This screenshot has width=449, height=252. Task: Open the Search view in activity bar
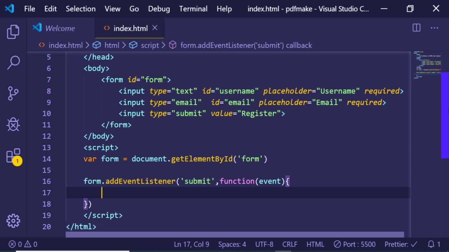click(x=13, y=63)
